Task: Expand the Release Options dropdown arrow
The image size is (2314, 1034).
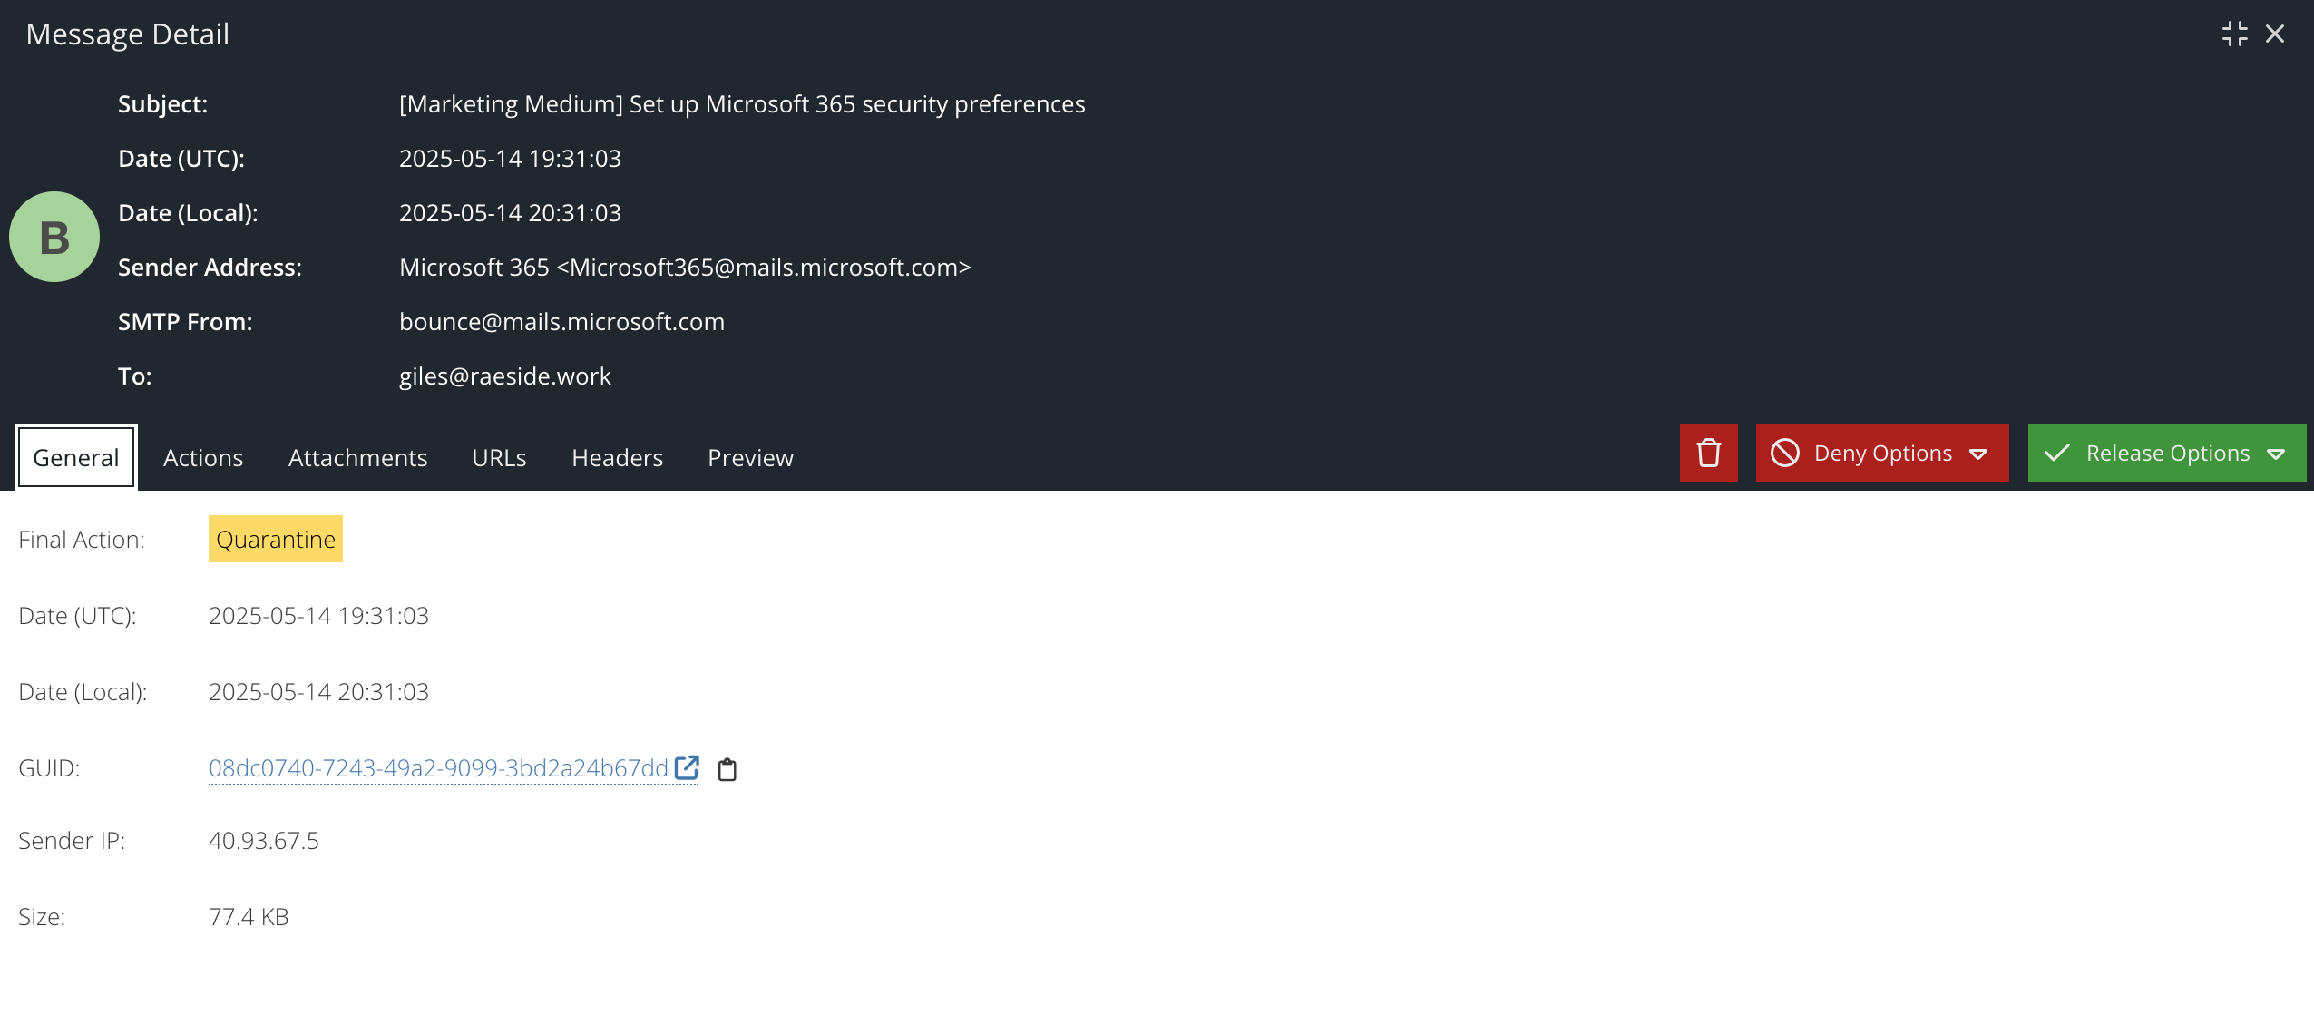Action: click(x=2276, y=454)
